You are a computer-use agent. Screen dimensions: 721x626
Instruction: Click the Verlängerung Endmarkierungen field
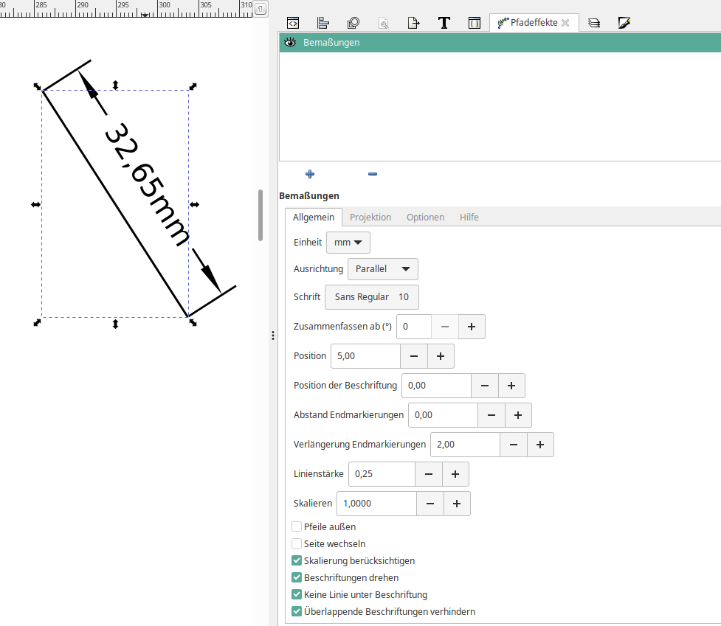(x=466, y=445)
